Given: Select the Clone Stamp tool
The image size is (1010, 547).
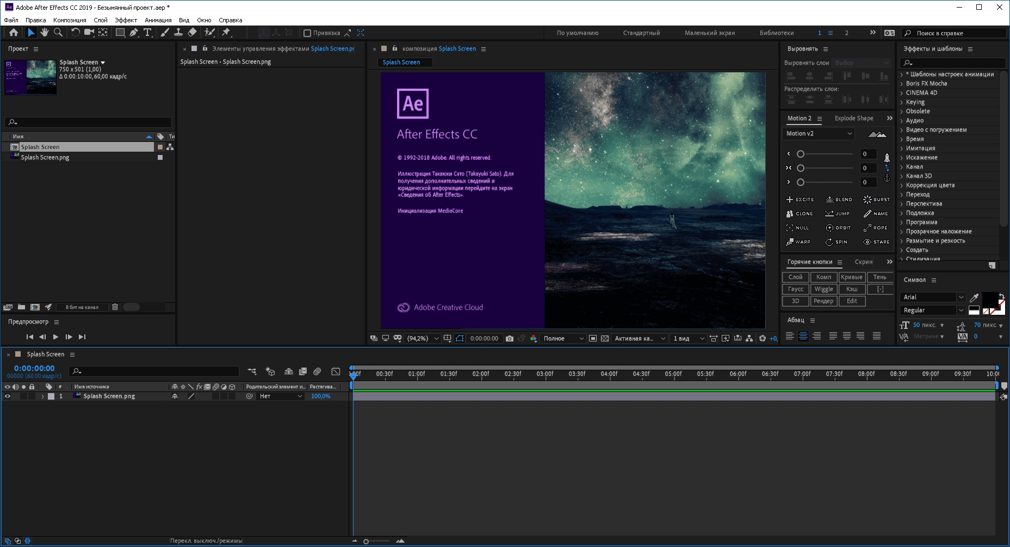Looking at the screenshot, I should [178, 33].
